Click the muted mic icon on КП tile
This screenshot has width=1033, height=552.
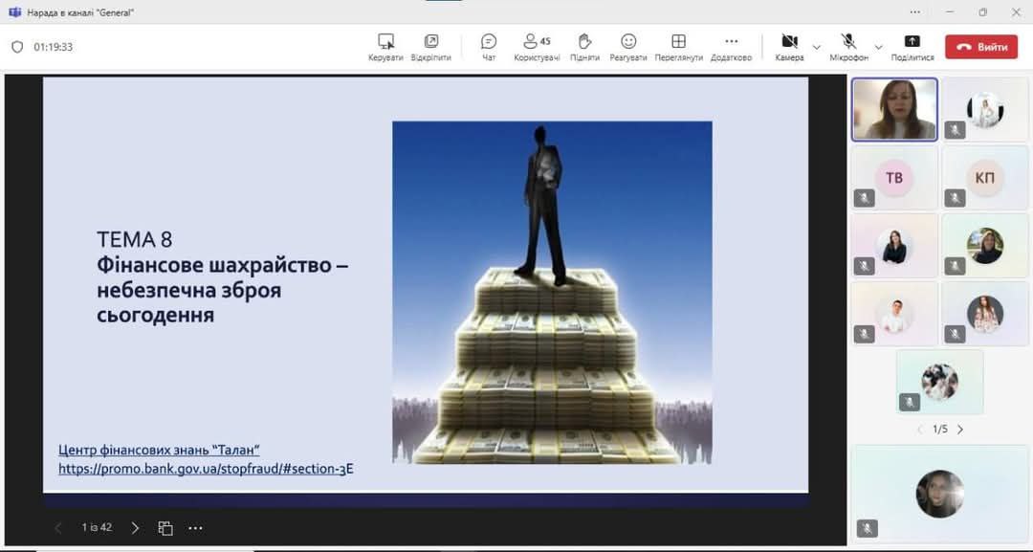[955, 198]
